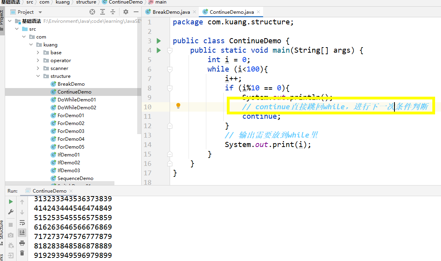Run class from gutter arrow on line 3
This screenshot has height=261, width=441.
(159, 41)
